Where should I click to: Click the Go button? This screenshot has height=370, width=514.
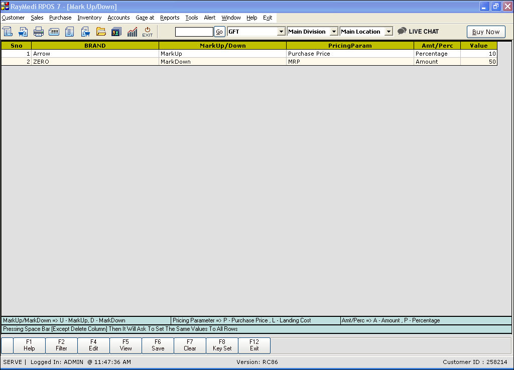click(219, 32)
